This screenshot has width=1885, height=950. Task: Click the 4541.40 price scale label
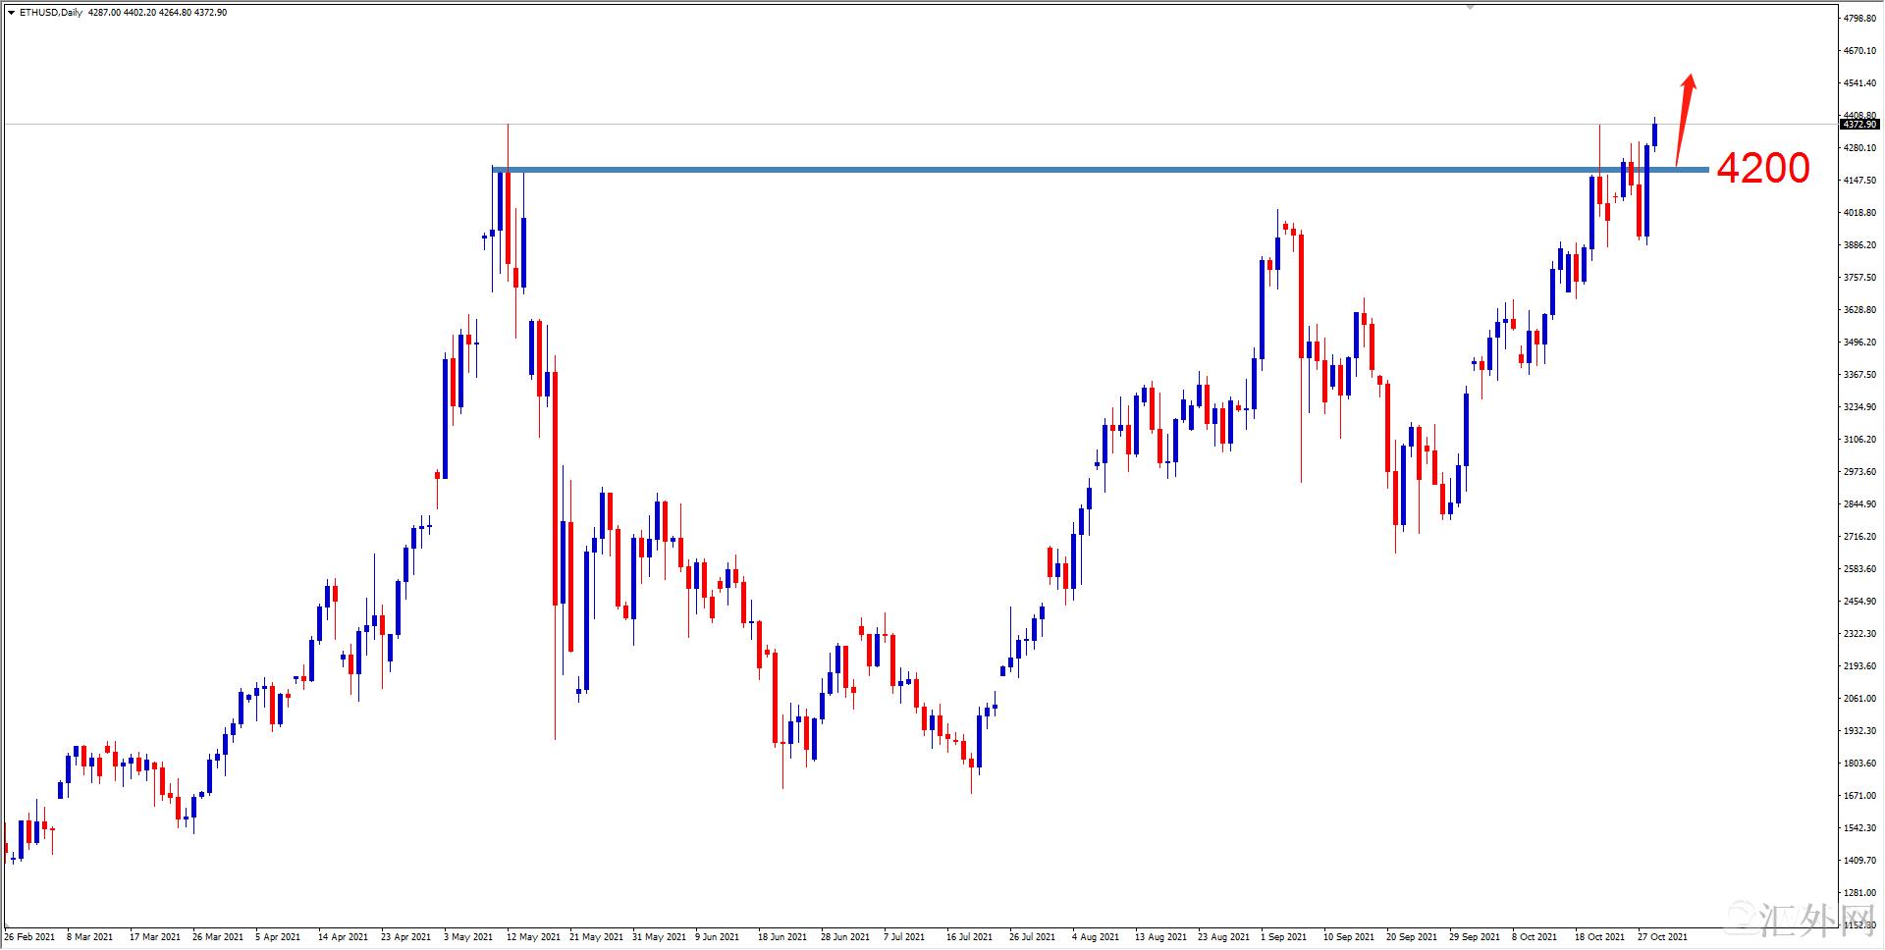[1859, 83]
